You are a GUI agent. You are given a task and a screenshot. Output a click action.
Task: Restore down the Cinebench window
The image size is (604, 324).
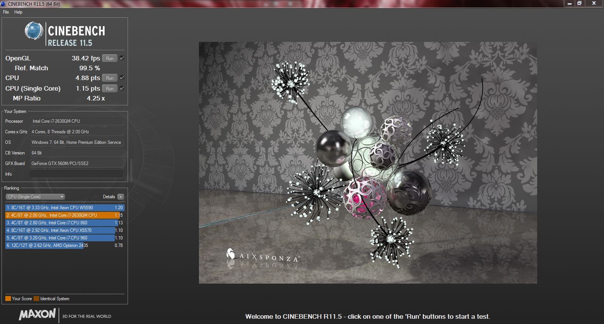coord(579,3)
